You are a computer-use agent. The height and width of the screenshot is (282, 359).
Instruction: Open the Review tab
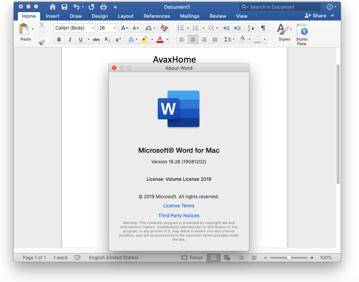click(218, 16)
